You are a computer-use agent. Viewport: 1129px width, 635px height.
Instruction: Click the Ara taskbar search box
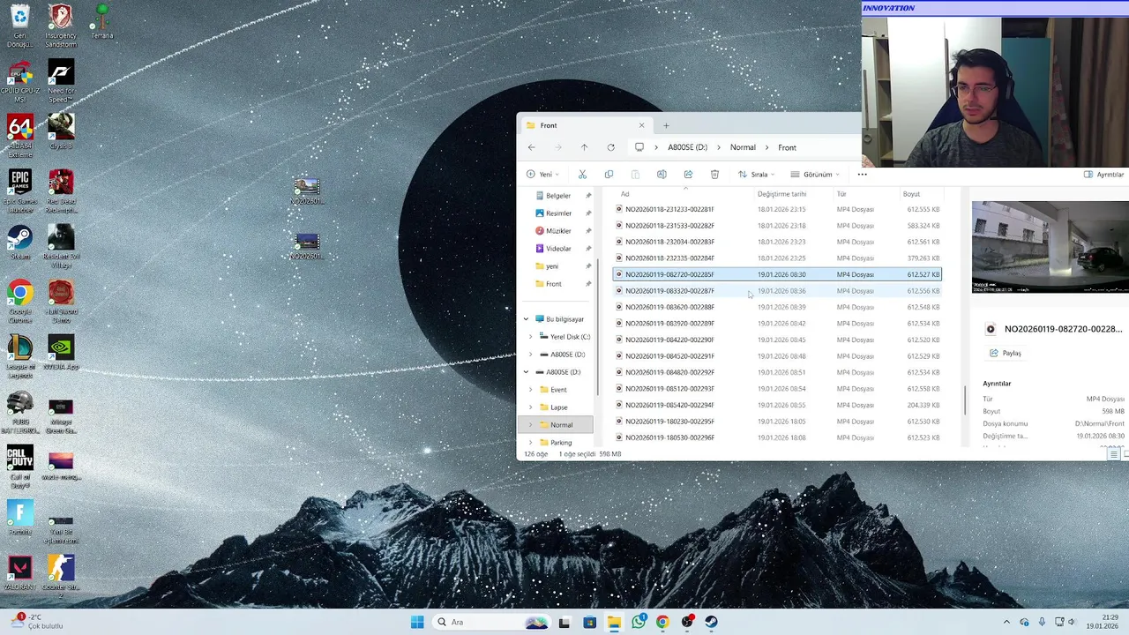(x=491, y=622)
